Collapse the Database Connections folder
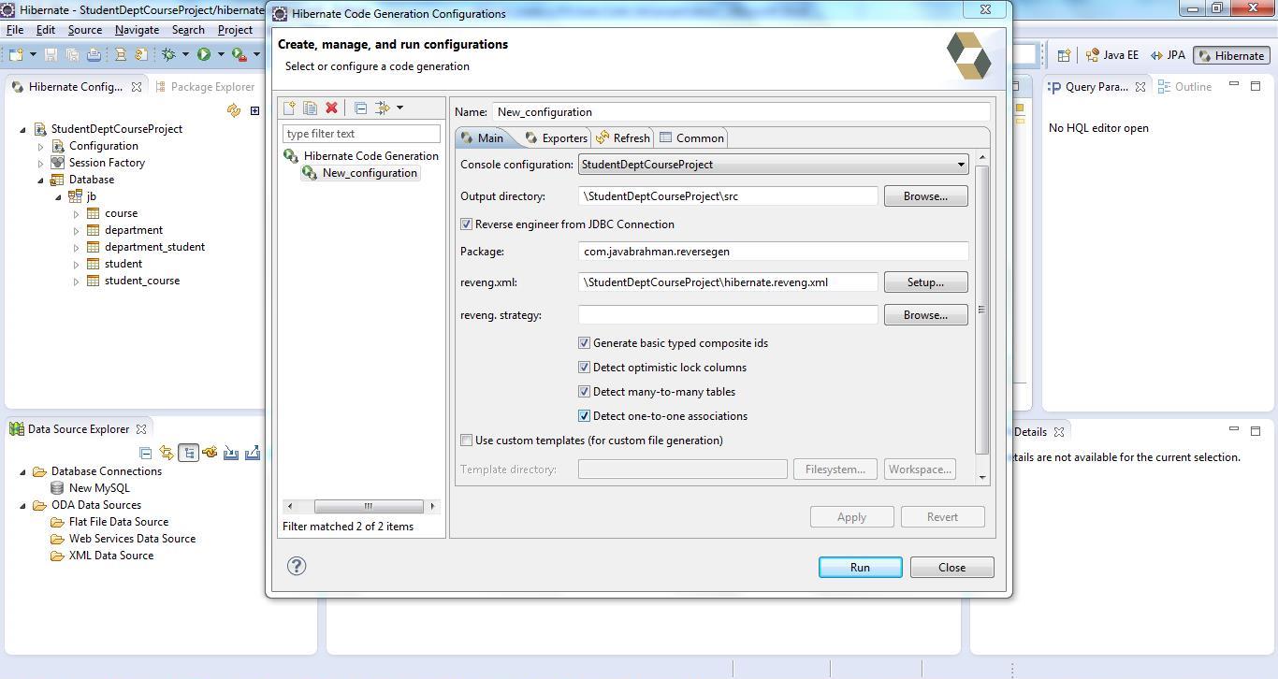The height and width of the screenshot is (679, 1278). (x=22, y=471)
